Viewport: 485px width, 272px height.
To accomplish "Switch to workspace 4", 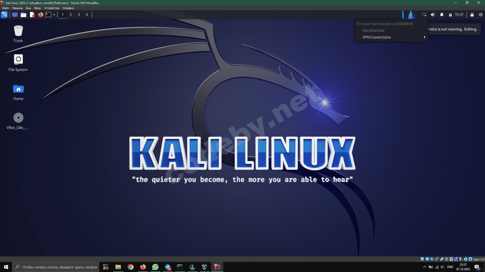I will click(87, 15).
